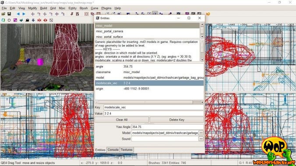
Task: Click the black Plot Splines icon
Action: click(27, 20)
